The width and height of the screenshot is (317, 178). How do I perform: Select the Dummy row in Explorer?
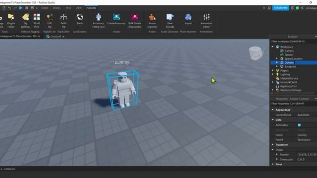[x=294, y=63]
